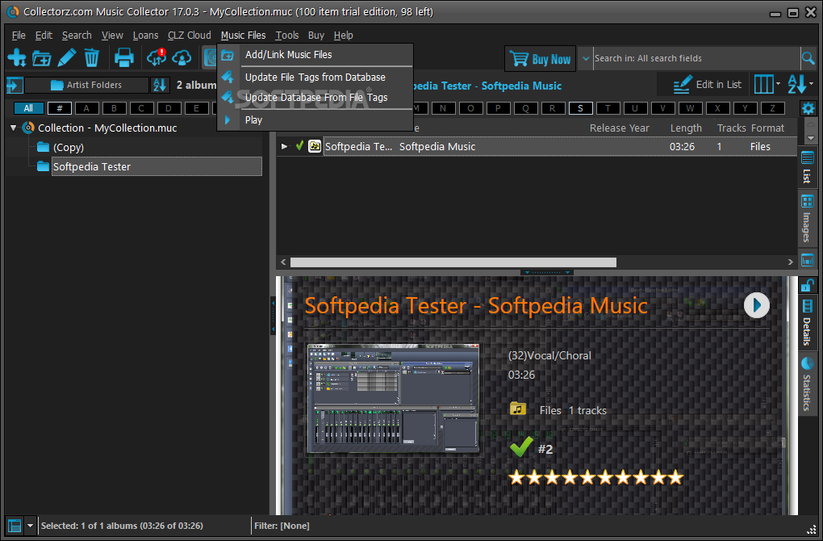823x541 pixels.
Task: Click the magnifier search icon
Action: click(x=808, y=58)
